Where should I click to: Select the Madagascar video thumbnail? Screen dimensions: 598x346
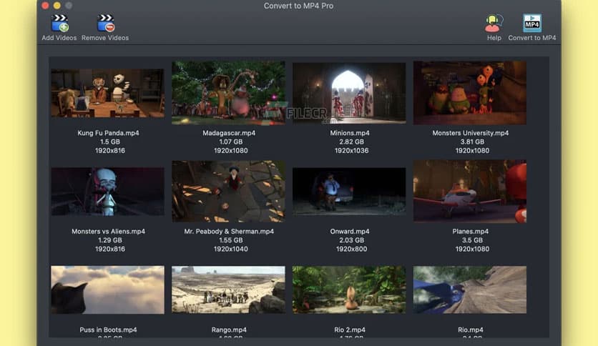click(228, 93)
